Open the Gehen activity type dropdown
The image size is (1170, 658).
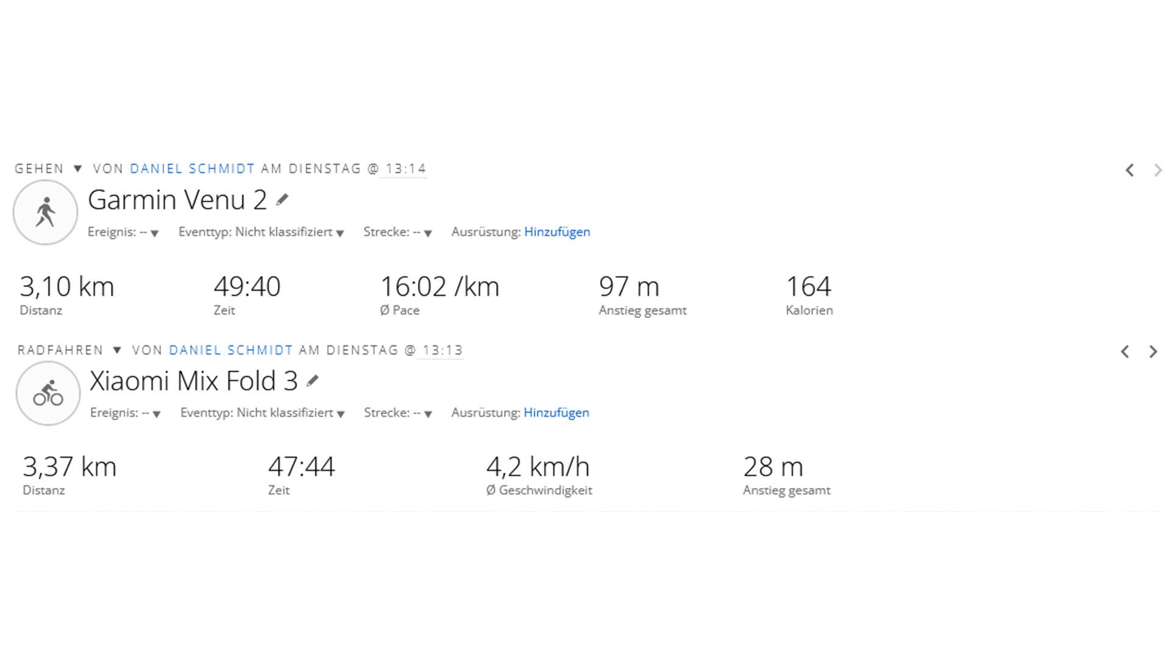[77, 169]
